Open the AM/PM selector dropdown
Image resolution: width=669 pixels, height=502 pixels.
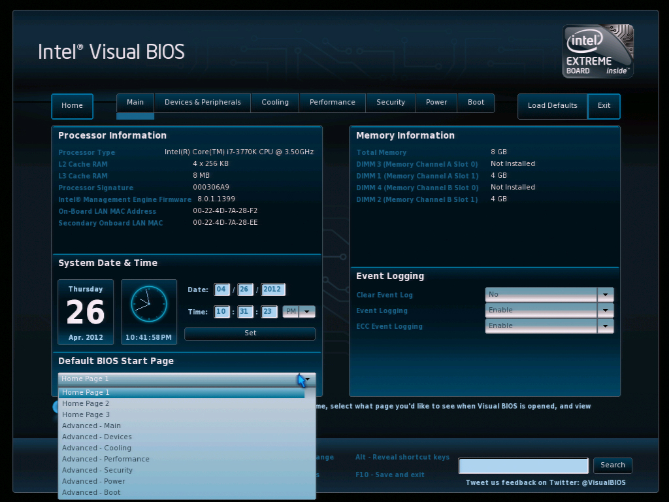307,312
